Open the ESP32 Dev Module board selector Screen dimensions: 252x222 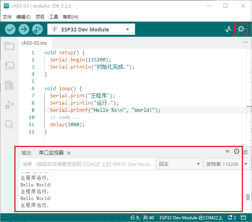tap(91, 29)
